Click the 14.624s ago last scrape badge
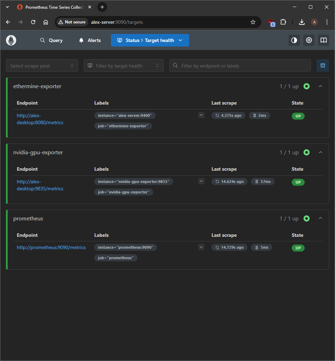 229,182
